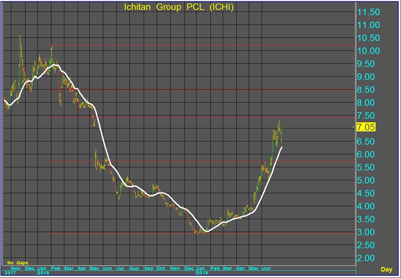Click the Oct month label
401x278 pixels.
(x=161, y=268)
